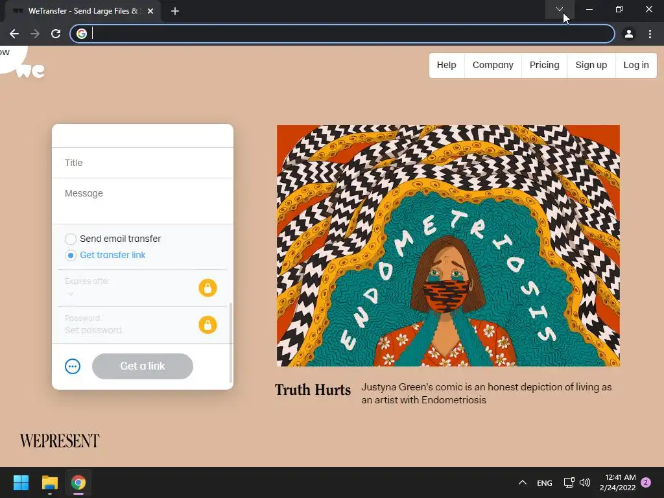Image resolution: width=664 pixels, height=498 pixels.
Task: Open the Endometriosis artwork image
Action: [448, 246]
